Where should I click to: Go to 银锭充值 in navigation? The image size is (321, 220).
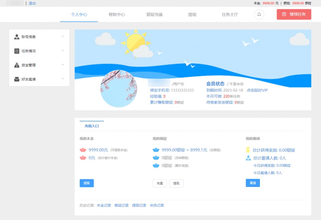pyautogui.click(x=154, y=15)
